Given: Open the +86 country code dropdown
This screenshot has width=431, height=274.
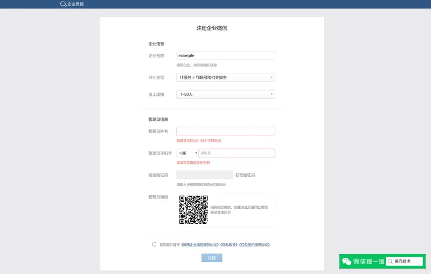Looking at the screenshot, I should pyautogui.click(x=187, y=153).
